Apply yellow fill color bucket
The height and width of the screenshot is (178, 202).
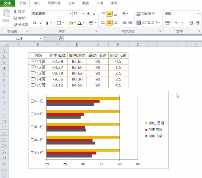pyautogui.click(x=71, y=23)
